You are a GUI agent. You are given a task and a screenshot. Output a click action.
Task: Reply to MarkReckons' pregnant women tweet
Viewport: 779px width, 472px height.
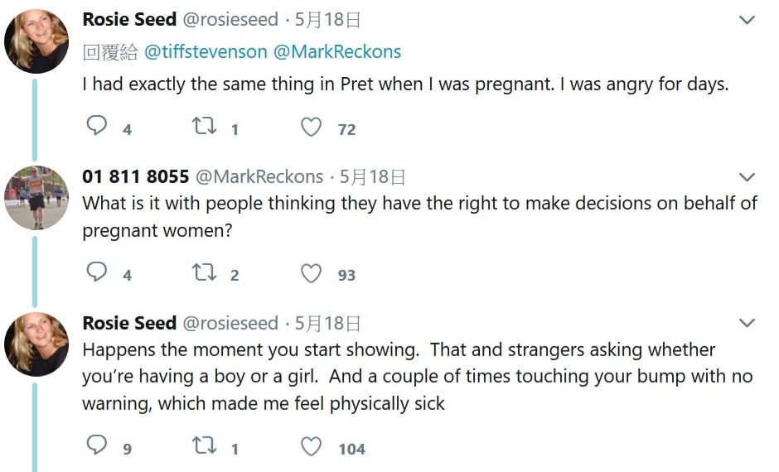click(x=98, y=272)
